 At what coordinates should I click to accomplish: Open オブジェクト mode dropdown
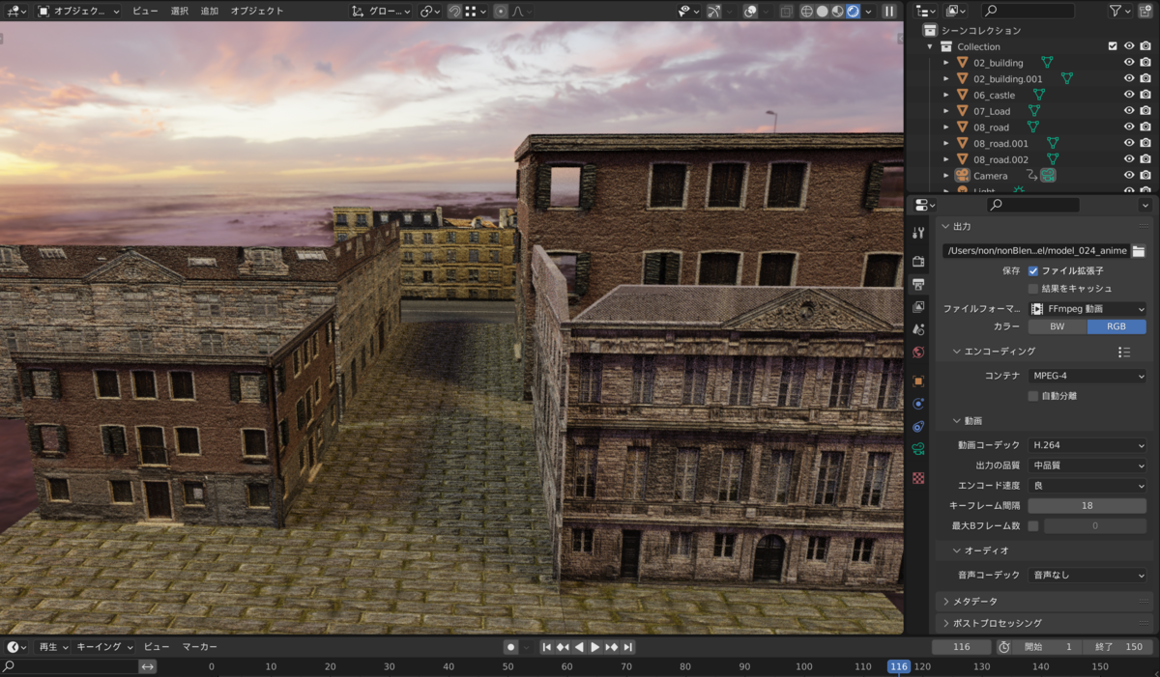(77, 12)
